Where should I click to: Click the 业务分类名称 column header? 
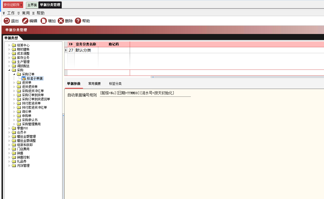coord(86,44)
